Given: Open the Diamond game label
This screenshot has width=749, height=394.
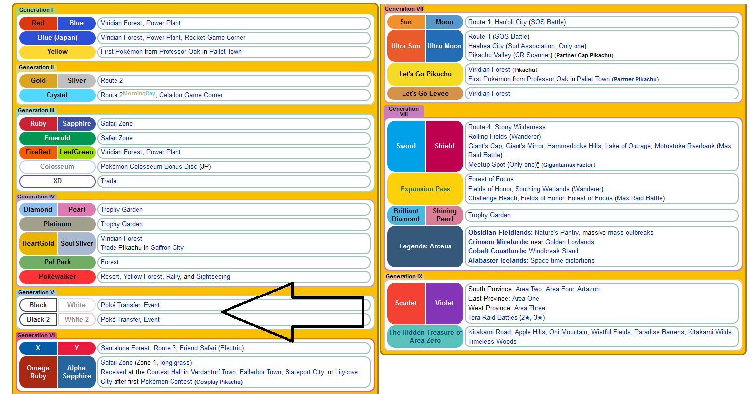Looking at the screenshot, I should pyautogui.click(x=38, y=210).
